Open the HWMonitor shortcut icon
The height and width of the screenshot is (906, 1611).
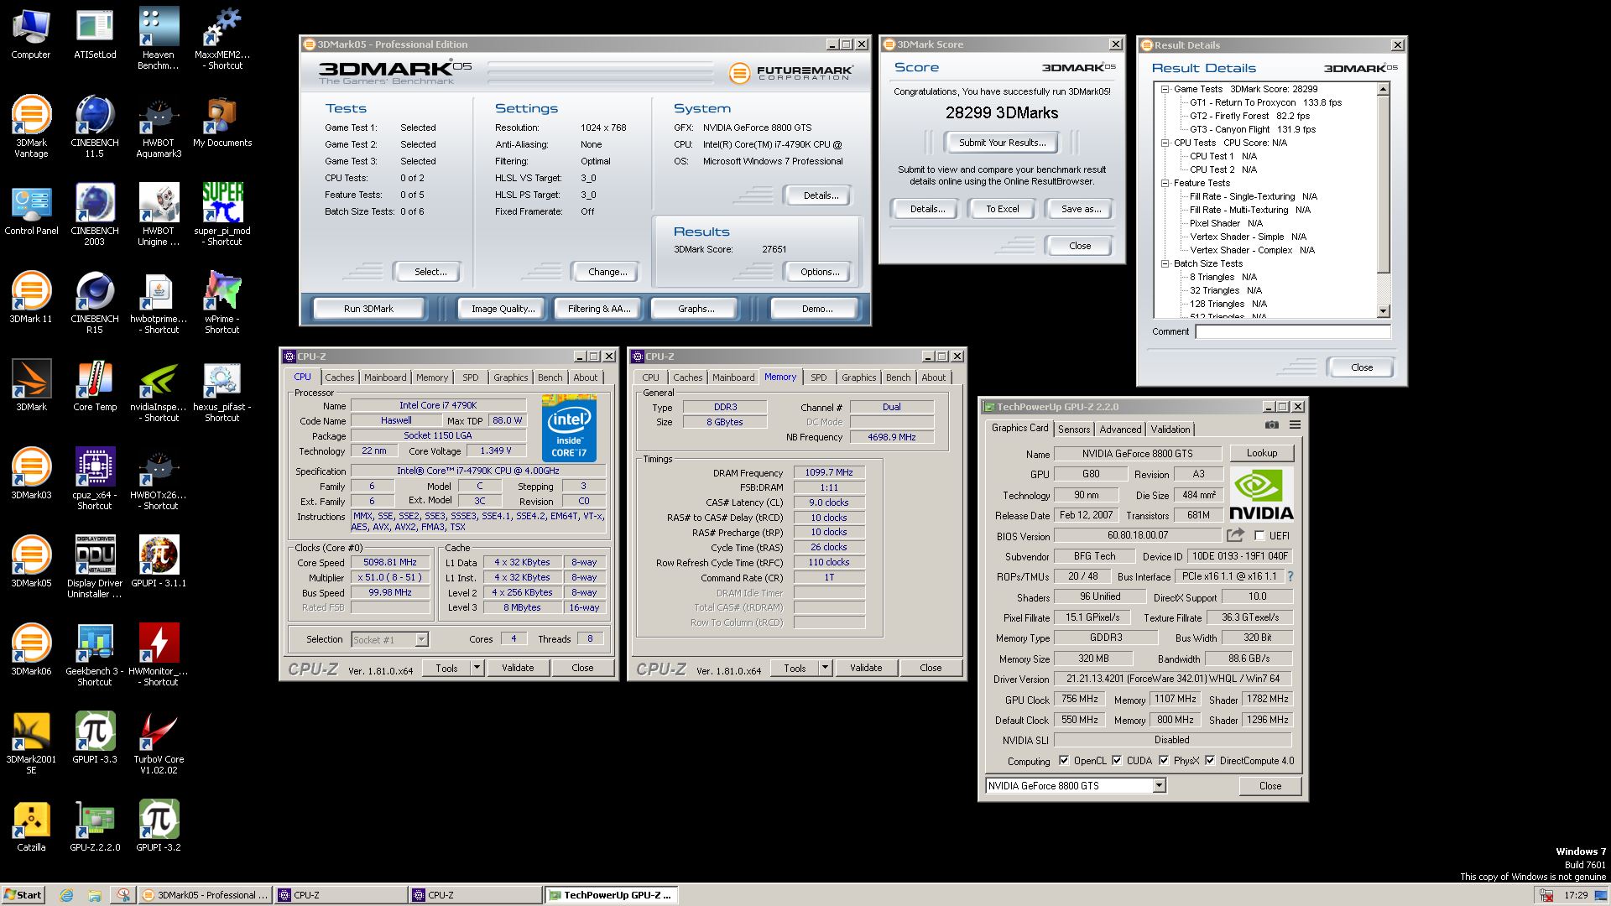158,654
